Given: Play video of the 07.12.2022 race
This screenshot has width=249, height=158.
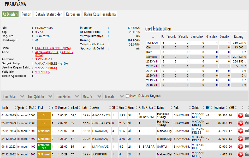Looking at the screenshot, I should click(x=240, y=154).
